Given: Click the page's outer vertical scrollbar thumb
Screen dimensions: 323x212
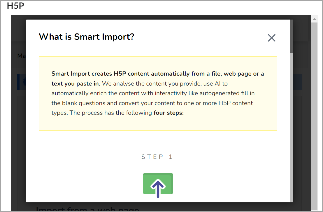Looking at the screenshot, I should pyautogui.click(x=314, y=116).
